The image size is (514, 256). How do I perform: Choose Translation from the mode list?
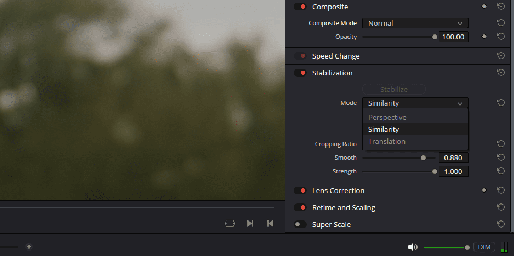coord(387,141)
